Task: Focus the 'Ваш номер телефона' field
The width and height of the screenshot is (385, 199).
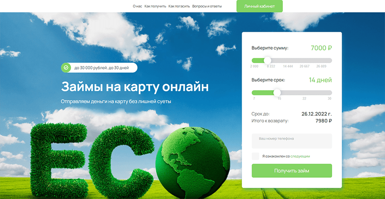Action: [x=292, y=141]
